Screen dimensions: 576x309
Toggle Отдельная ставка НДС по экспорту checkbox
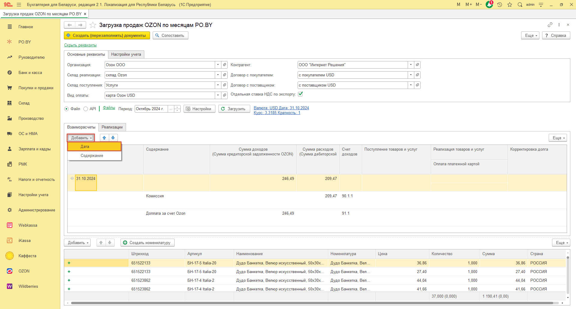click(x=300, y=94)
